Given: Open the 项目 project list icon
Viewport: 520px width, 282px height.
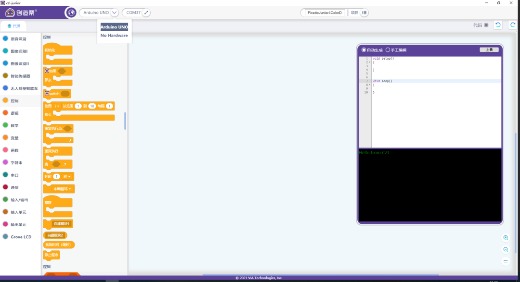Looking at the screenshot, I should (x=364, y=12).
